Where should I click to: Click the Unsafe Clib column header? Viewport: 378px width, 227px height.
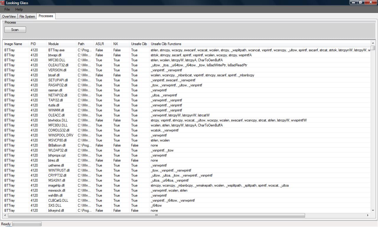(139, 44)
